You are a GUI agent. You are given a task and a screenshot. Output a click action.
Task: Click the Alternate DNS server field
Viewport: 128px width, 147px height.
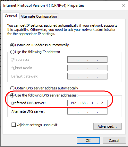coord(87,111)
